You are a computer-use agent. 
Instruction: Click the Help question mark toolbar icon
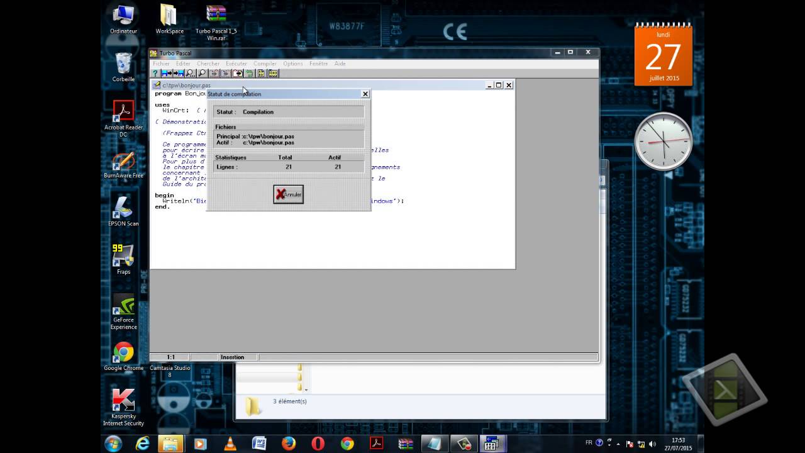(155, 73)
